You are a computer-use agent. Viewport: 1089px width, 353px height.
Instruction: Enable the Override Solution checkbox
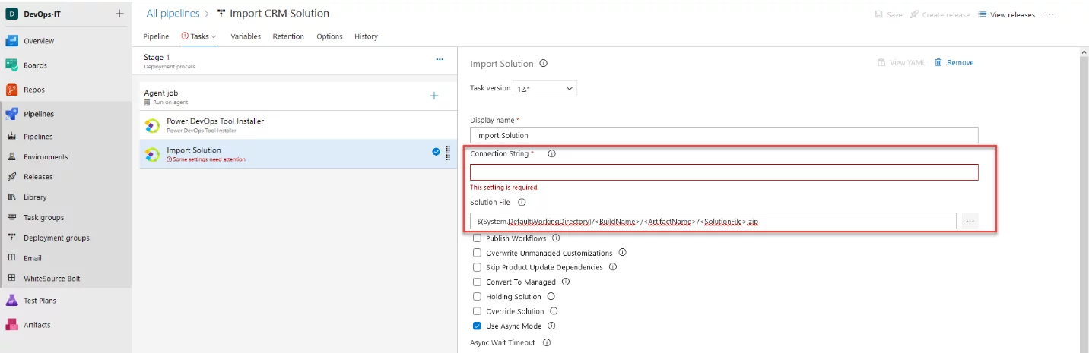pos(477,311)
